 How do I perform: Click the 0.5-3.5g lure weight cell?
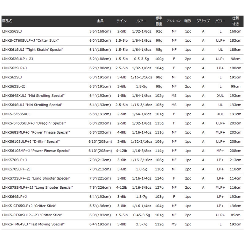tap(141, 59)
